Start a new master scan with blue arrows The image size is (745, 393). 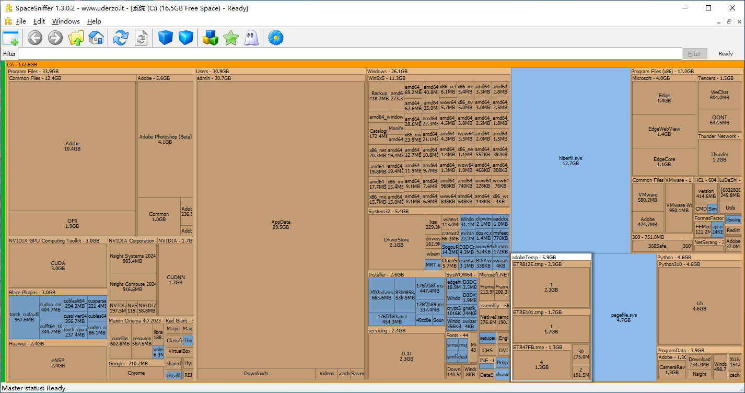[121, 38]
